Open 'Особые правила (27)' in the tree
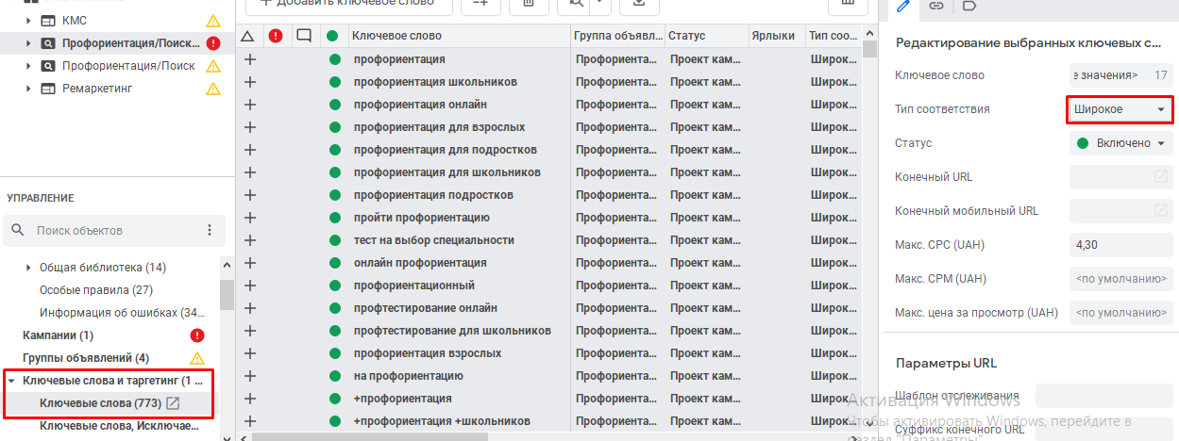1179x441 pixels. [x=96, y=290]
